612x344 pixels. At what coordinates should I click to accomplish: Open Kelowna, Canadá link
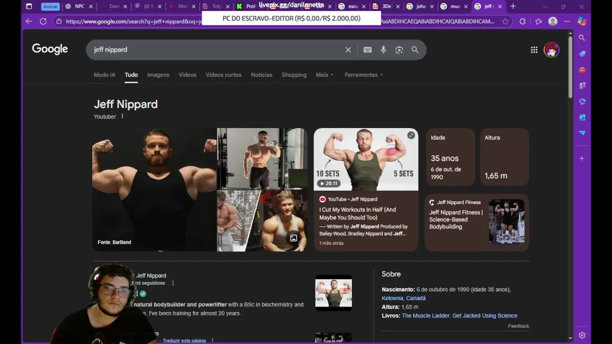click(x=404, y=298)
